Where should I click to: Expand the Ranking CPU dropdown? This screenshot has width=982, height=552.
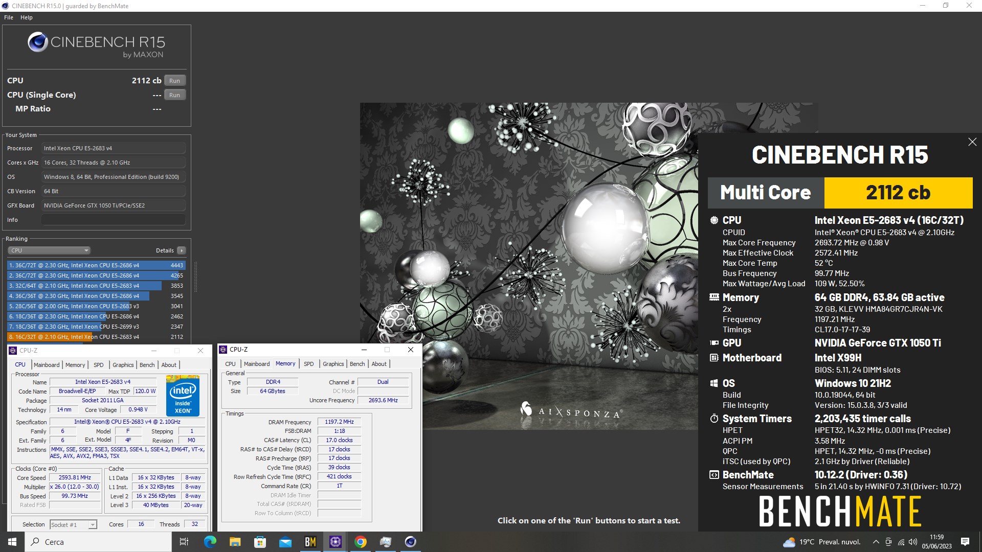(x=49, y=250)
